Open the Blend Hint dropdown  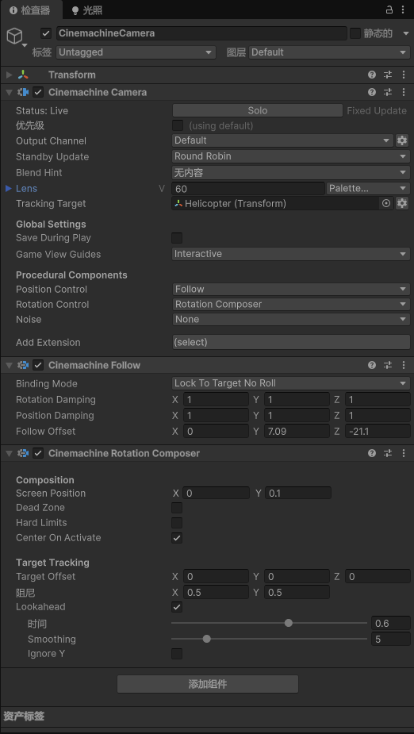291,173
